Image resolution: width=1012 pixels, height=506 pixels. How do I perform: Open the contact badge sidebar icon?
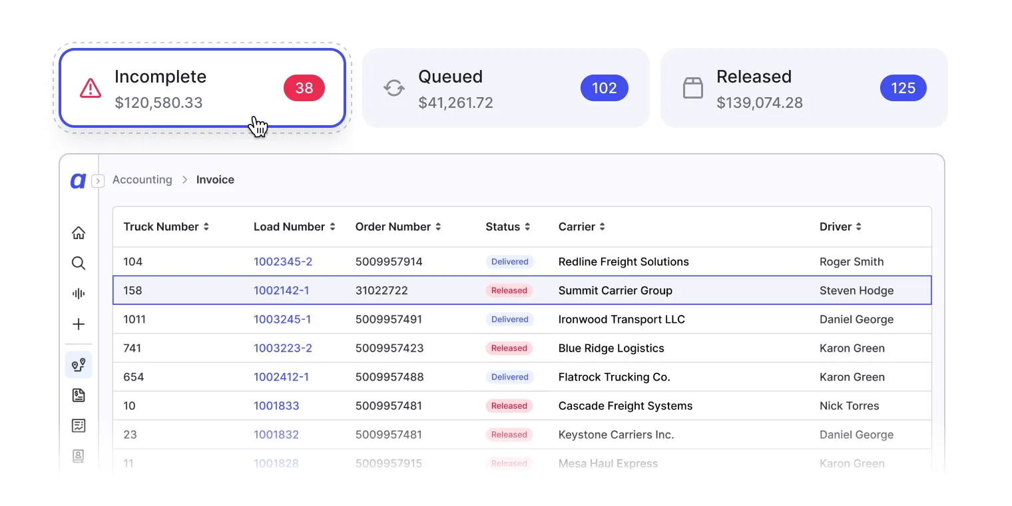click(x=79, y=456)
